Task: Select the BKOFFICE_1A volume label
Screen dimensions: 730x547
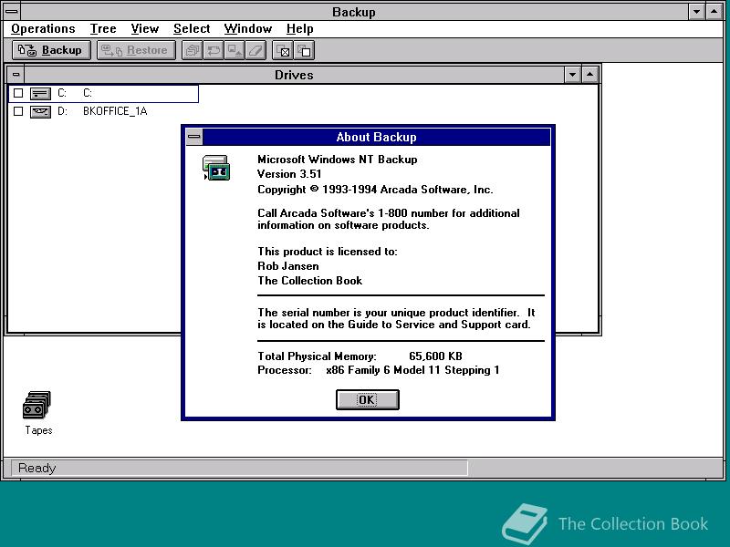Action: tap(115, 111)
